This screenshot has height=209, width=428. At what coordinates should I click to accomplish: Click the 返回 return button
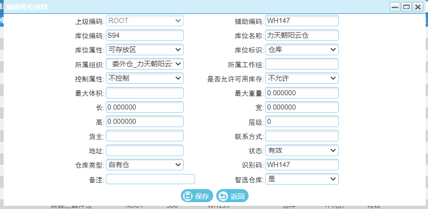232,196
